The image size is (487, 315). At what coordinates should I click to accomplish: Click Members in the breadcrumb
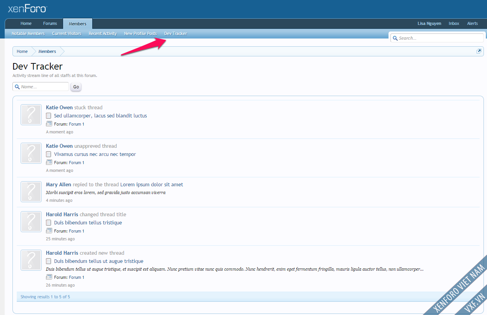coord(47,51)
